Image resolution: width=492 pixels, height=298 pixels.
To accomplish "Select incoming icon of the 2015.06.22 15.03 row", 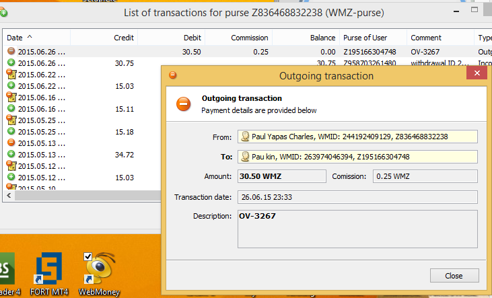I will [x=11, y=85].
